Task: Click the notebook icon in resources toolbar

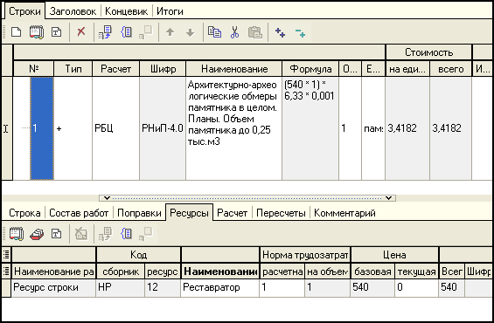Action: pos(17,234)
